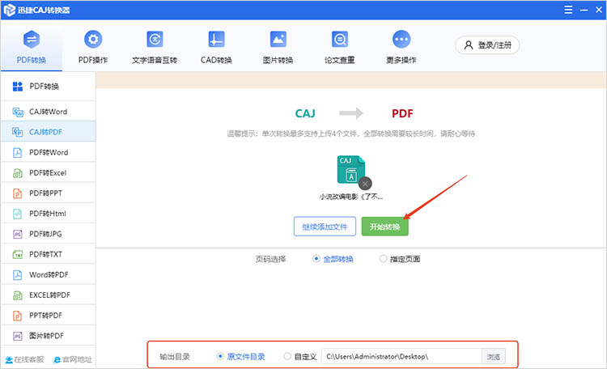Click the PDF转Html row icon
The image size is (607, 369).
(x=18, y=214)
